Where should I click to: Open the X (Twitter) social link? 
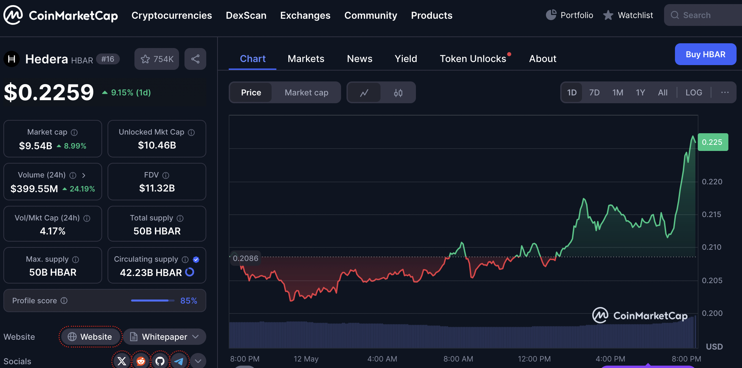coord(122,361)
